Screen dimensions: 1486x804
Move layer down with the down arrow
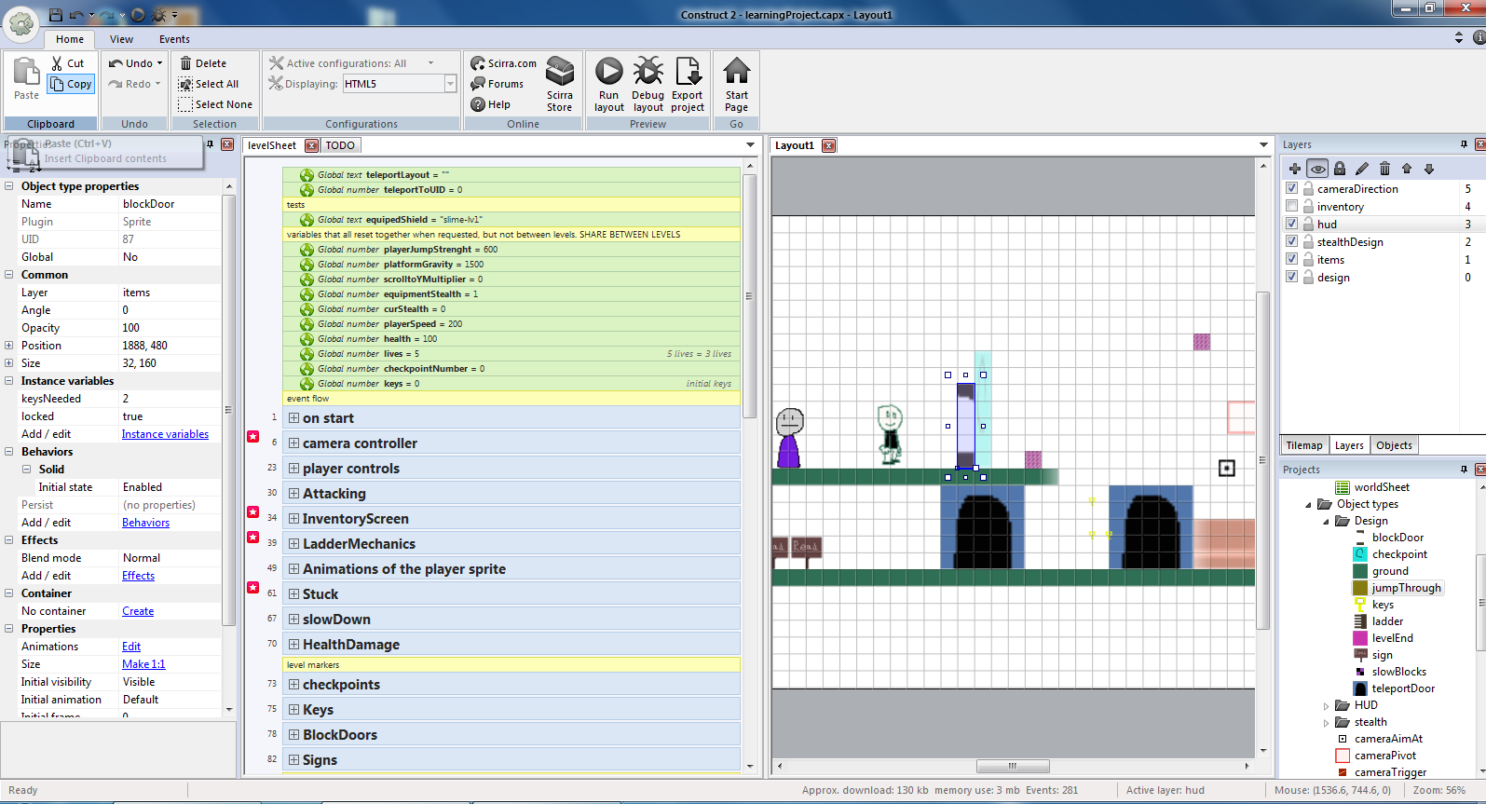(x=1429, y=169)
